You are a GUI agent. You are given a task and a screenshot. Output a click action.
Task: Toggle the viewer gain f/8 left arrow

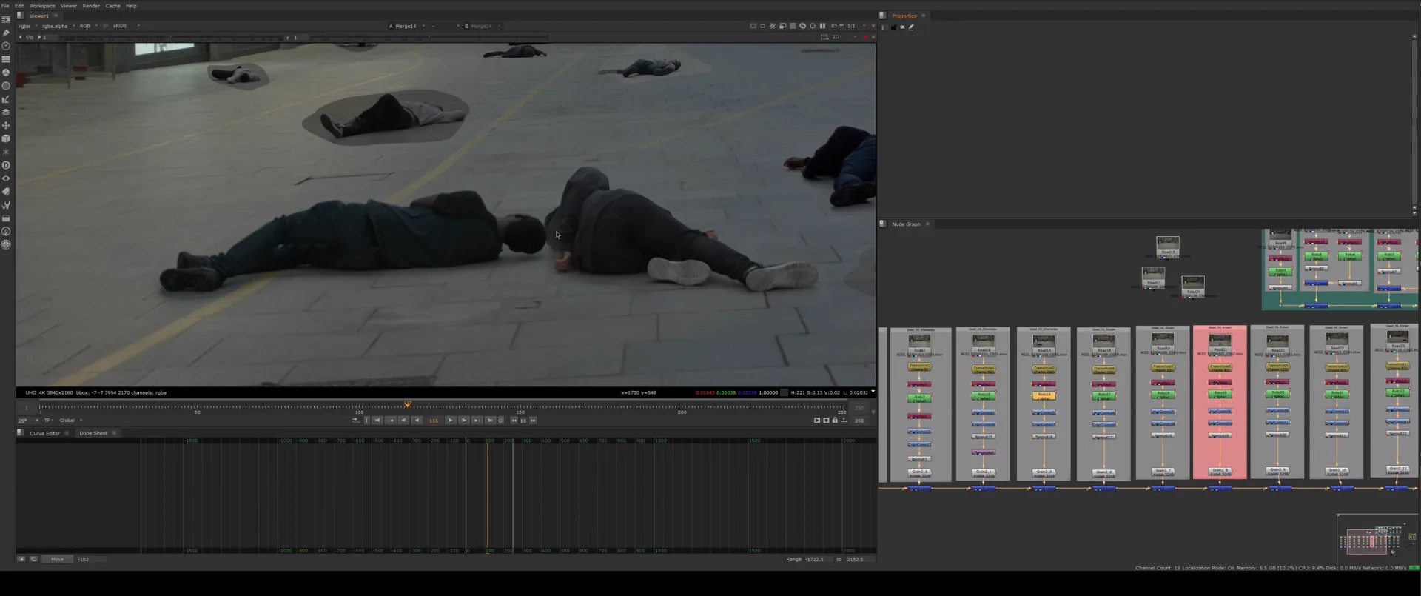[x=20, y=37]
